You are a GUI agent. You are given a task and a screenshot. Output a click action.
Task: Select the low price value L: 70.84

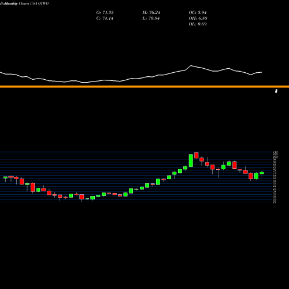[x=151, y=18]
